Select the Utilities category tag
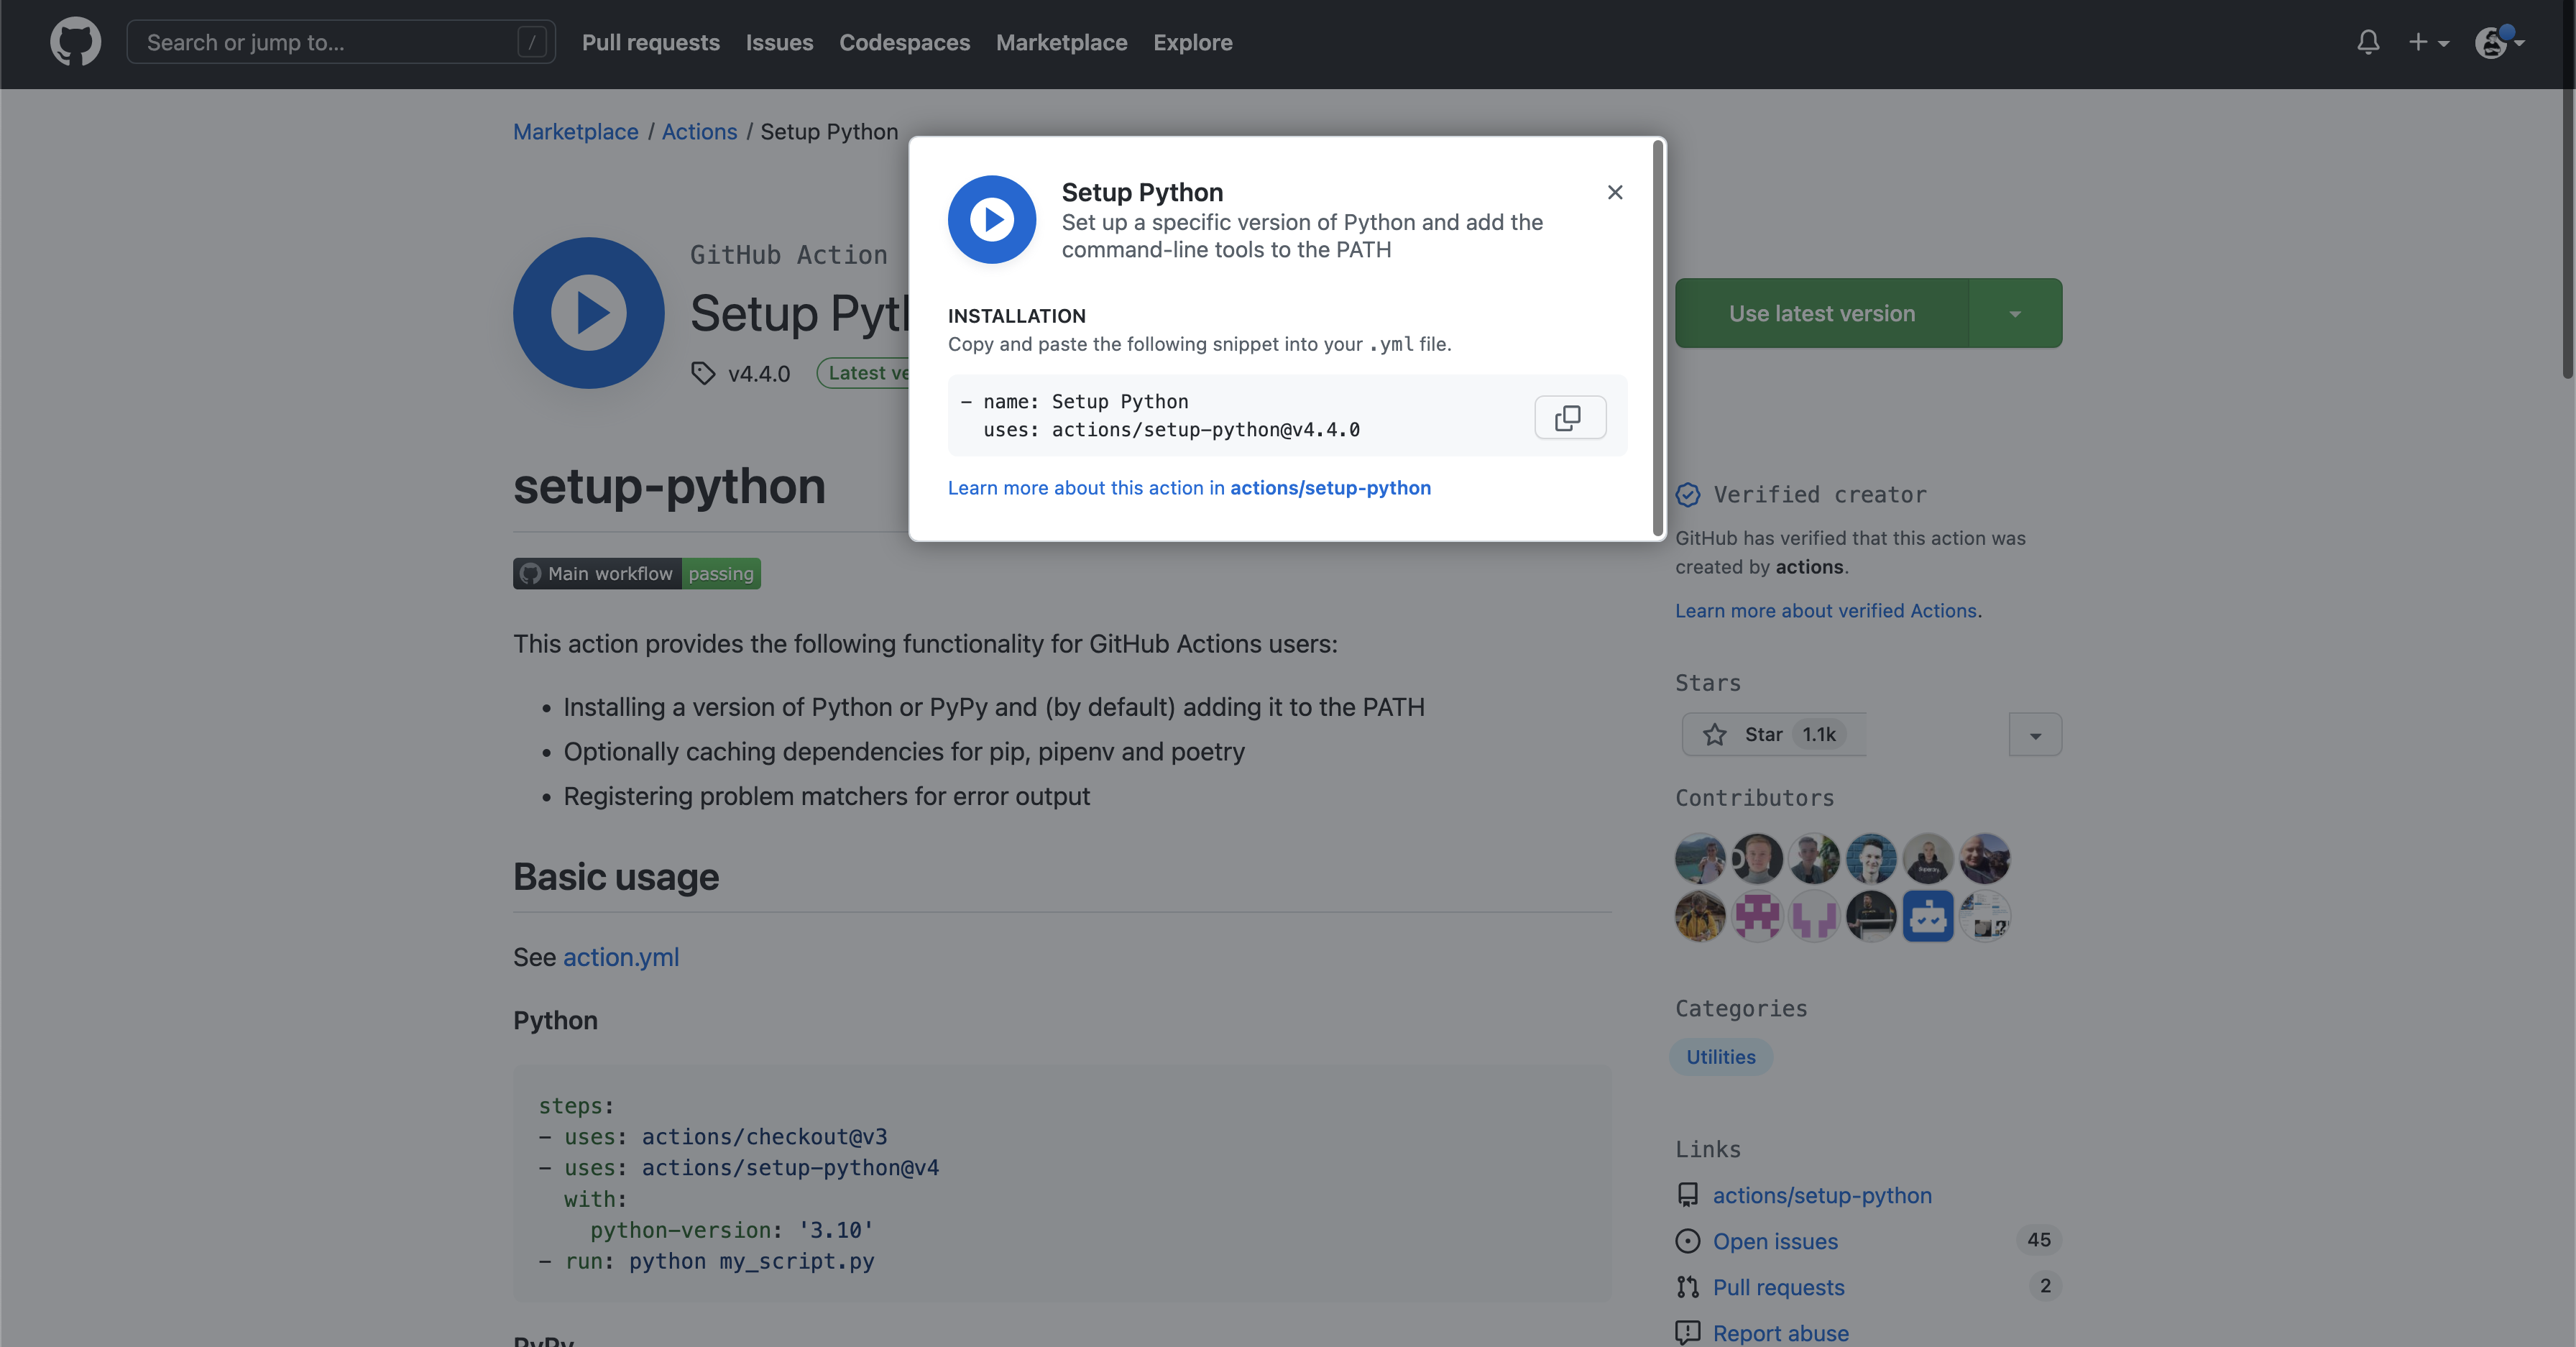The width and height of the screenshot is (2576, 1347). click(x=1721, y=1057)
